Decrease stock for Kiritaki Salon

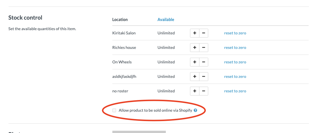point(204,33)
